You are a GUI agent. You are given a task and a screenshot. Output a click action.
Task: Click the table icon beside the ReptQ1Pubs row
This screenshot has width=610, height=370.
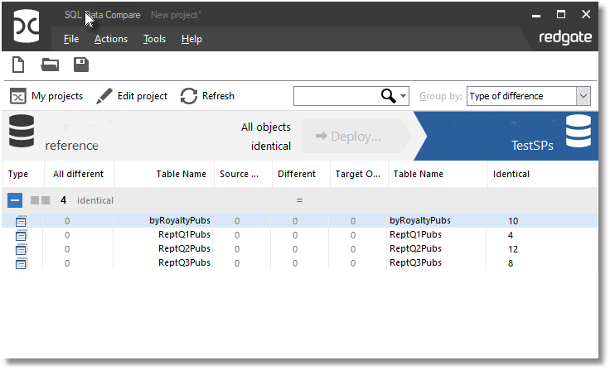21,235
